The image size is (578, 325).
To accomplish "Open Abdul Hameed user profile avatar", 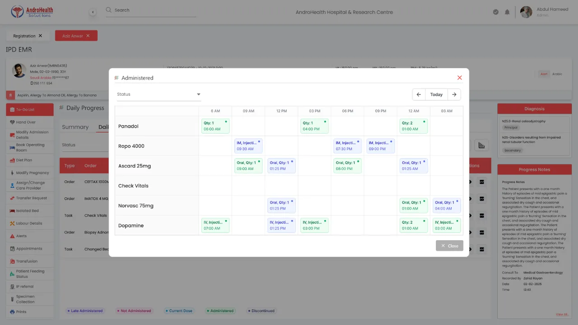I will coord(526,12).
